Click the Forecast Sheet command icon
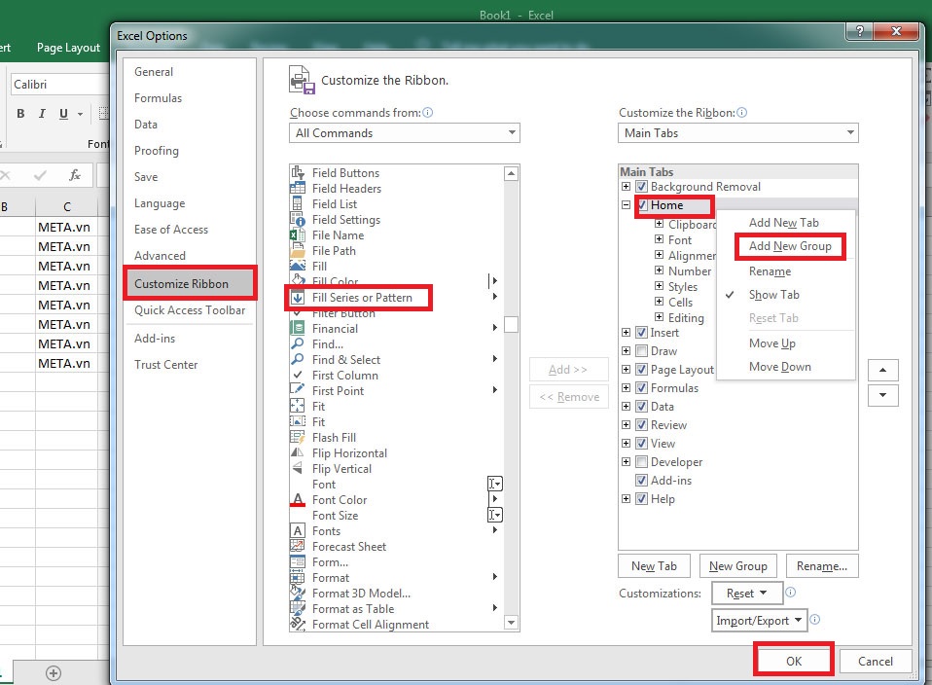This screenshot has height=685, width=932. tap(300, 546)
